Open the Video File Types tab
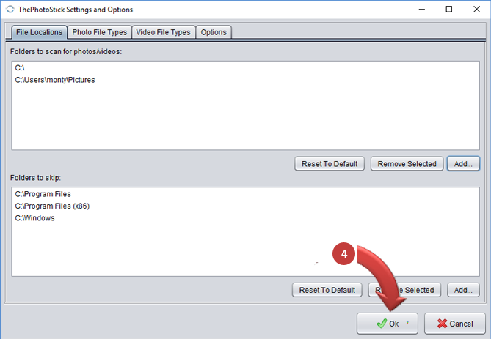This screenshot has height=339, width=491. coord(164,32)
